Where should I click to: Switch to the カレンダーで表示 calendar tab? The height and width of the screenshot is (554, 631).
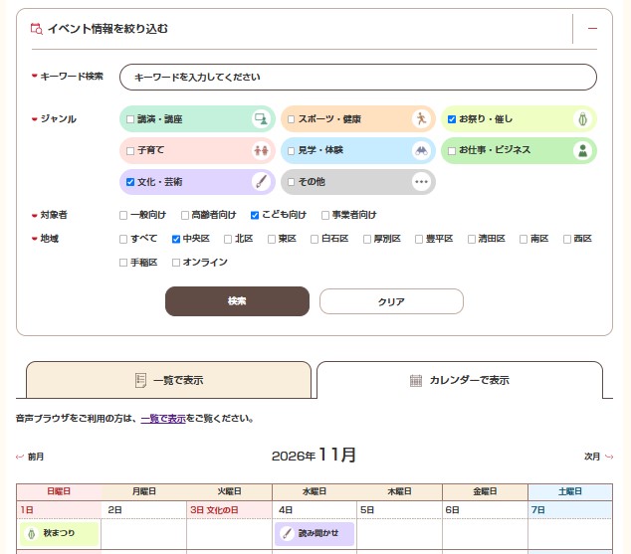pyautogui.click(x=460, y=380)
